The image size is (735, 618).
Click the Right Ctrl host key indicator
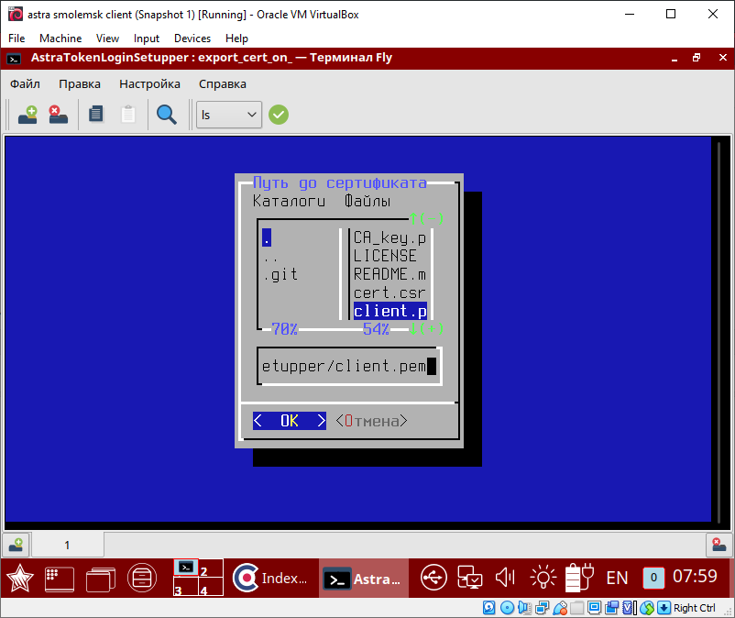tap(695, 608)
